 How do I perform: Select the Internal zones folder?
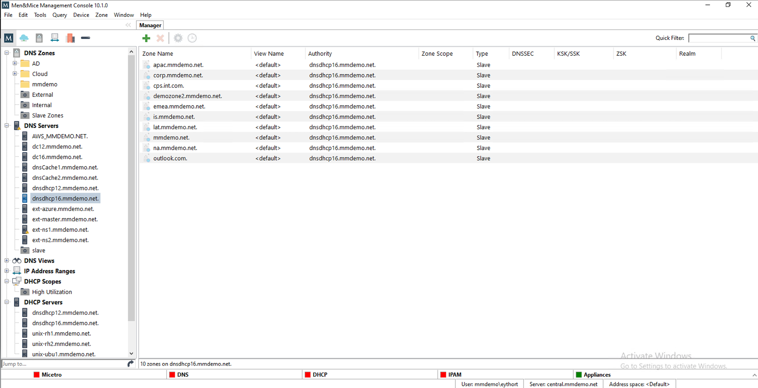[x=42, y=105]
